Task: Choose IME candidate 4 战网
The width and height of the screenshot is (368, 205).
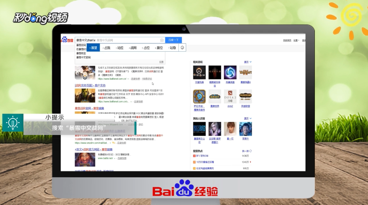Action: tap(133, 48)
